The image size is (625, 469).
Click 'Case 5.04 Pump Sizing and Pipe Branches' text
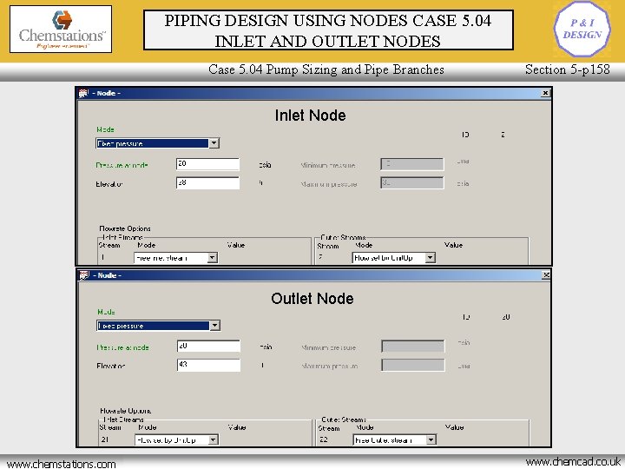(326, 69)
